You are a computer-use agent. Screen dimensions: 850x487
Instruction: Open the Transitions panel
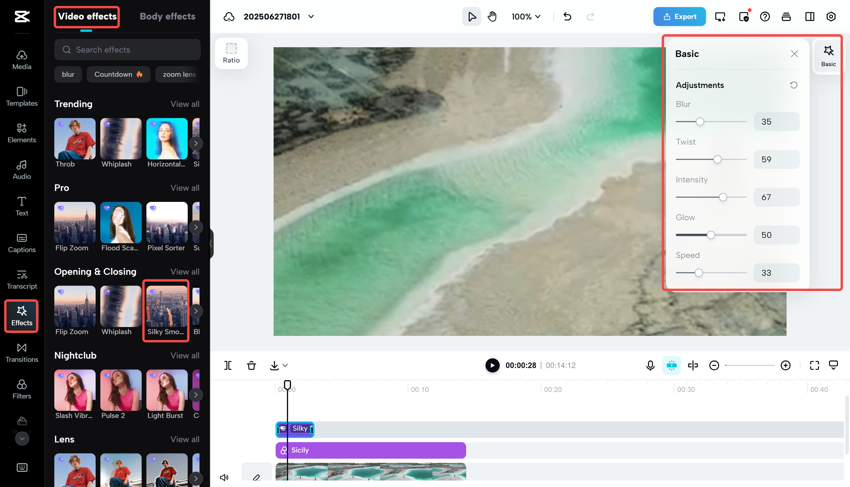pos(21,352)
